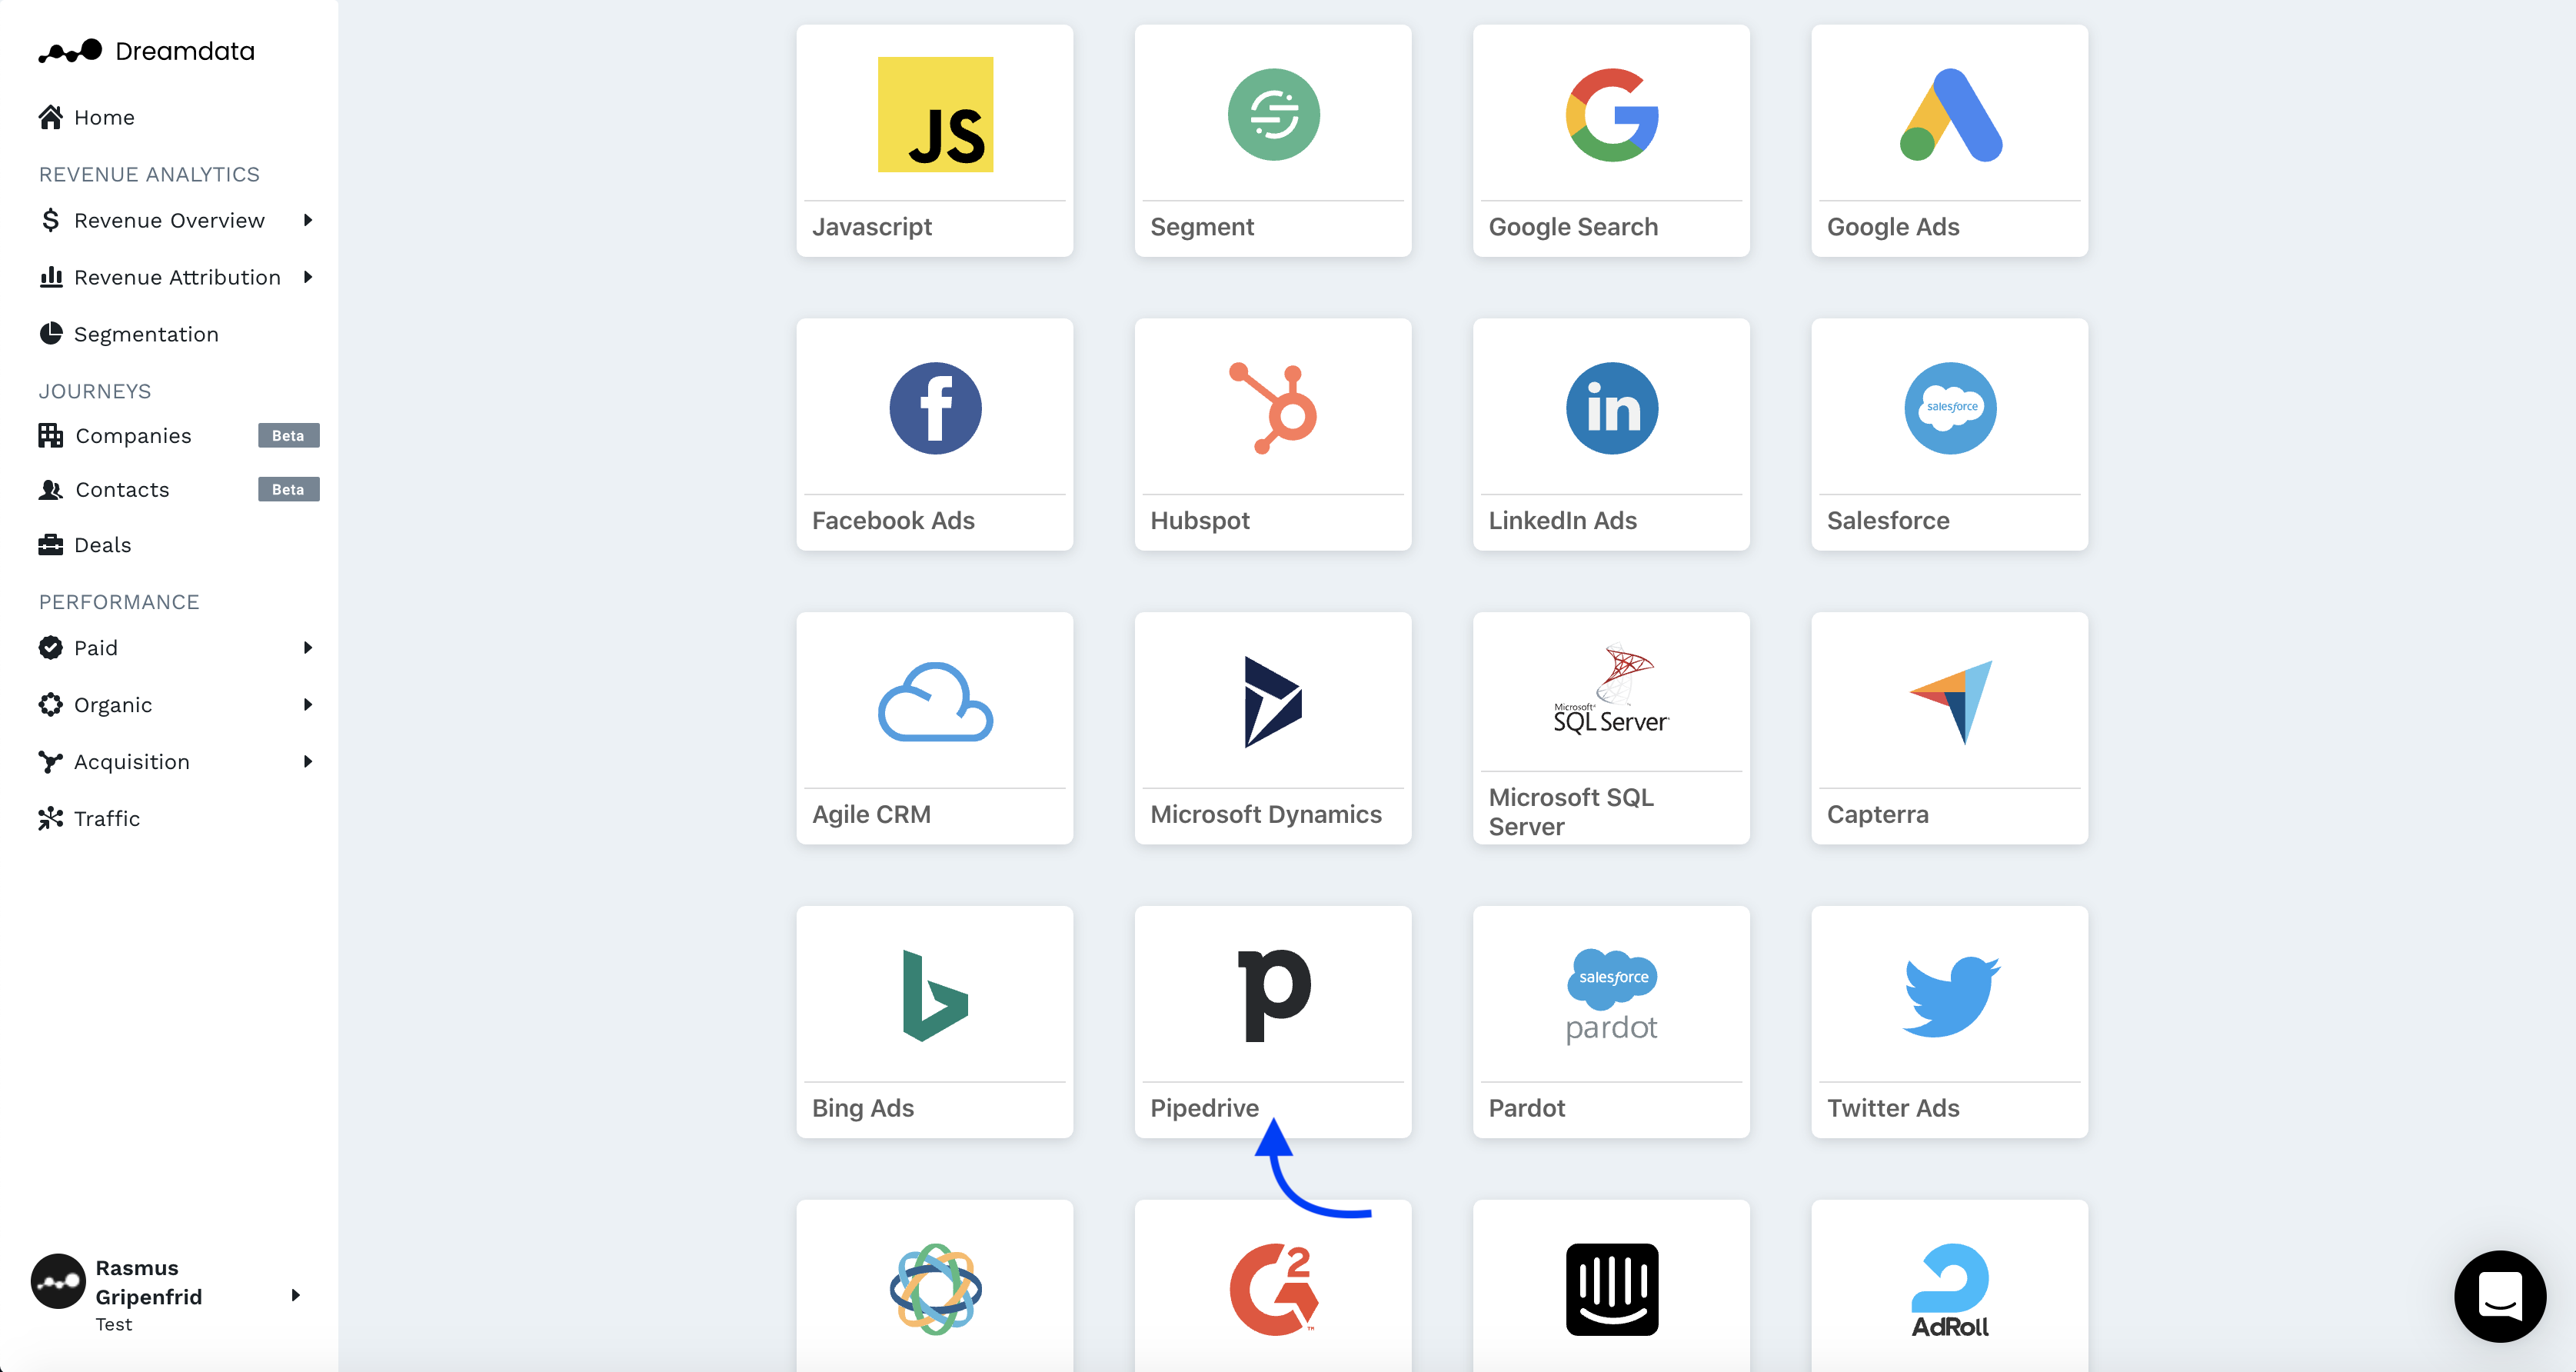The height and width of the screenshot is (1372, 2576).
Task: Open the Microsoft Dynamics logo
Action: pos(1273,702)
